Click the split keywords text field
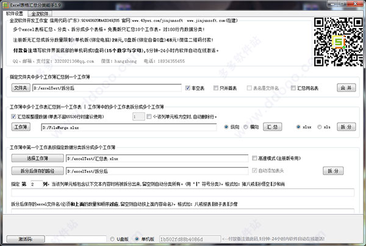 183,193
